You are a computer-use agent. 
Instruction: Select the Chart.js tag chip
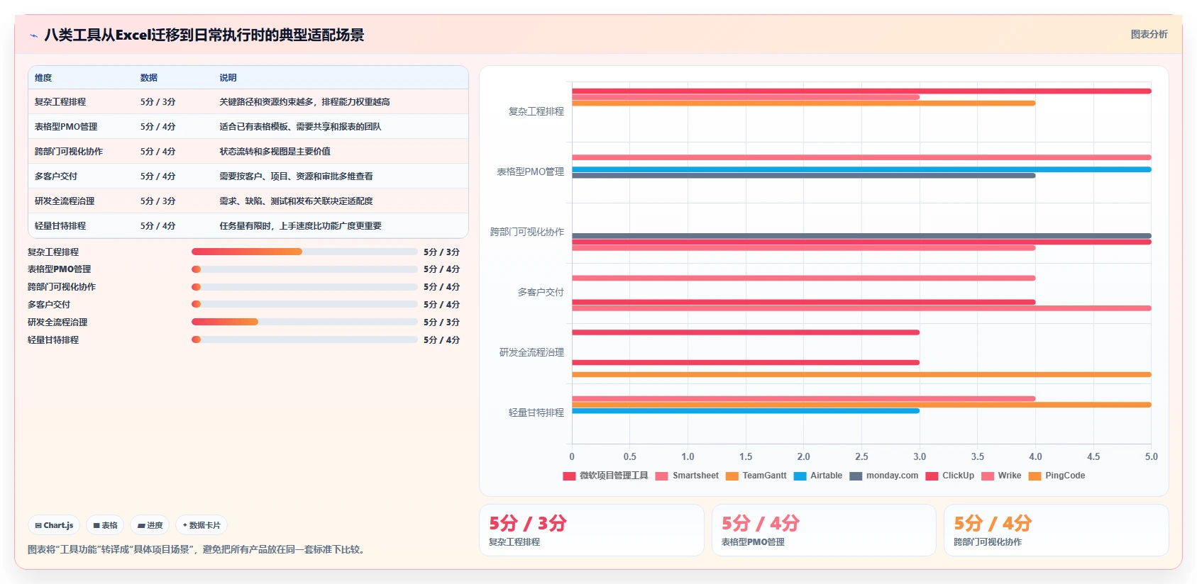pos(54,525)
